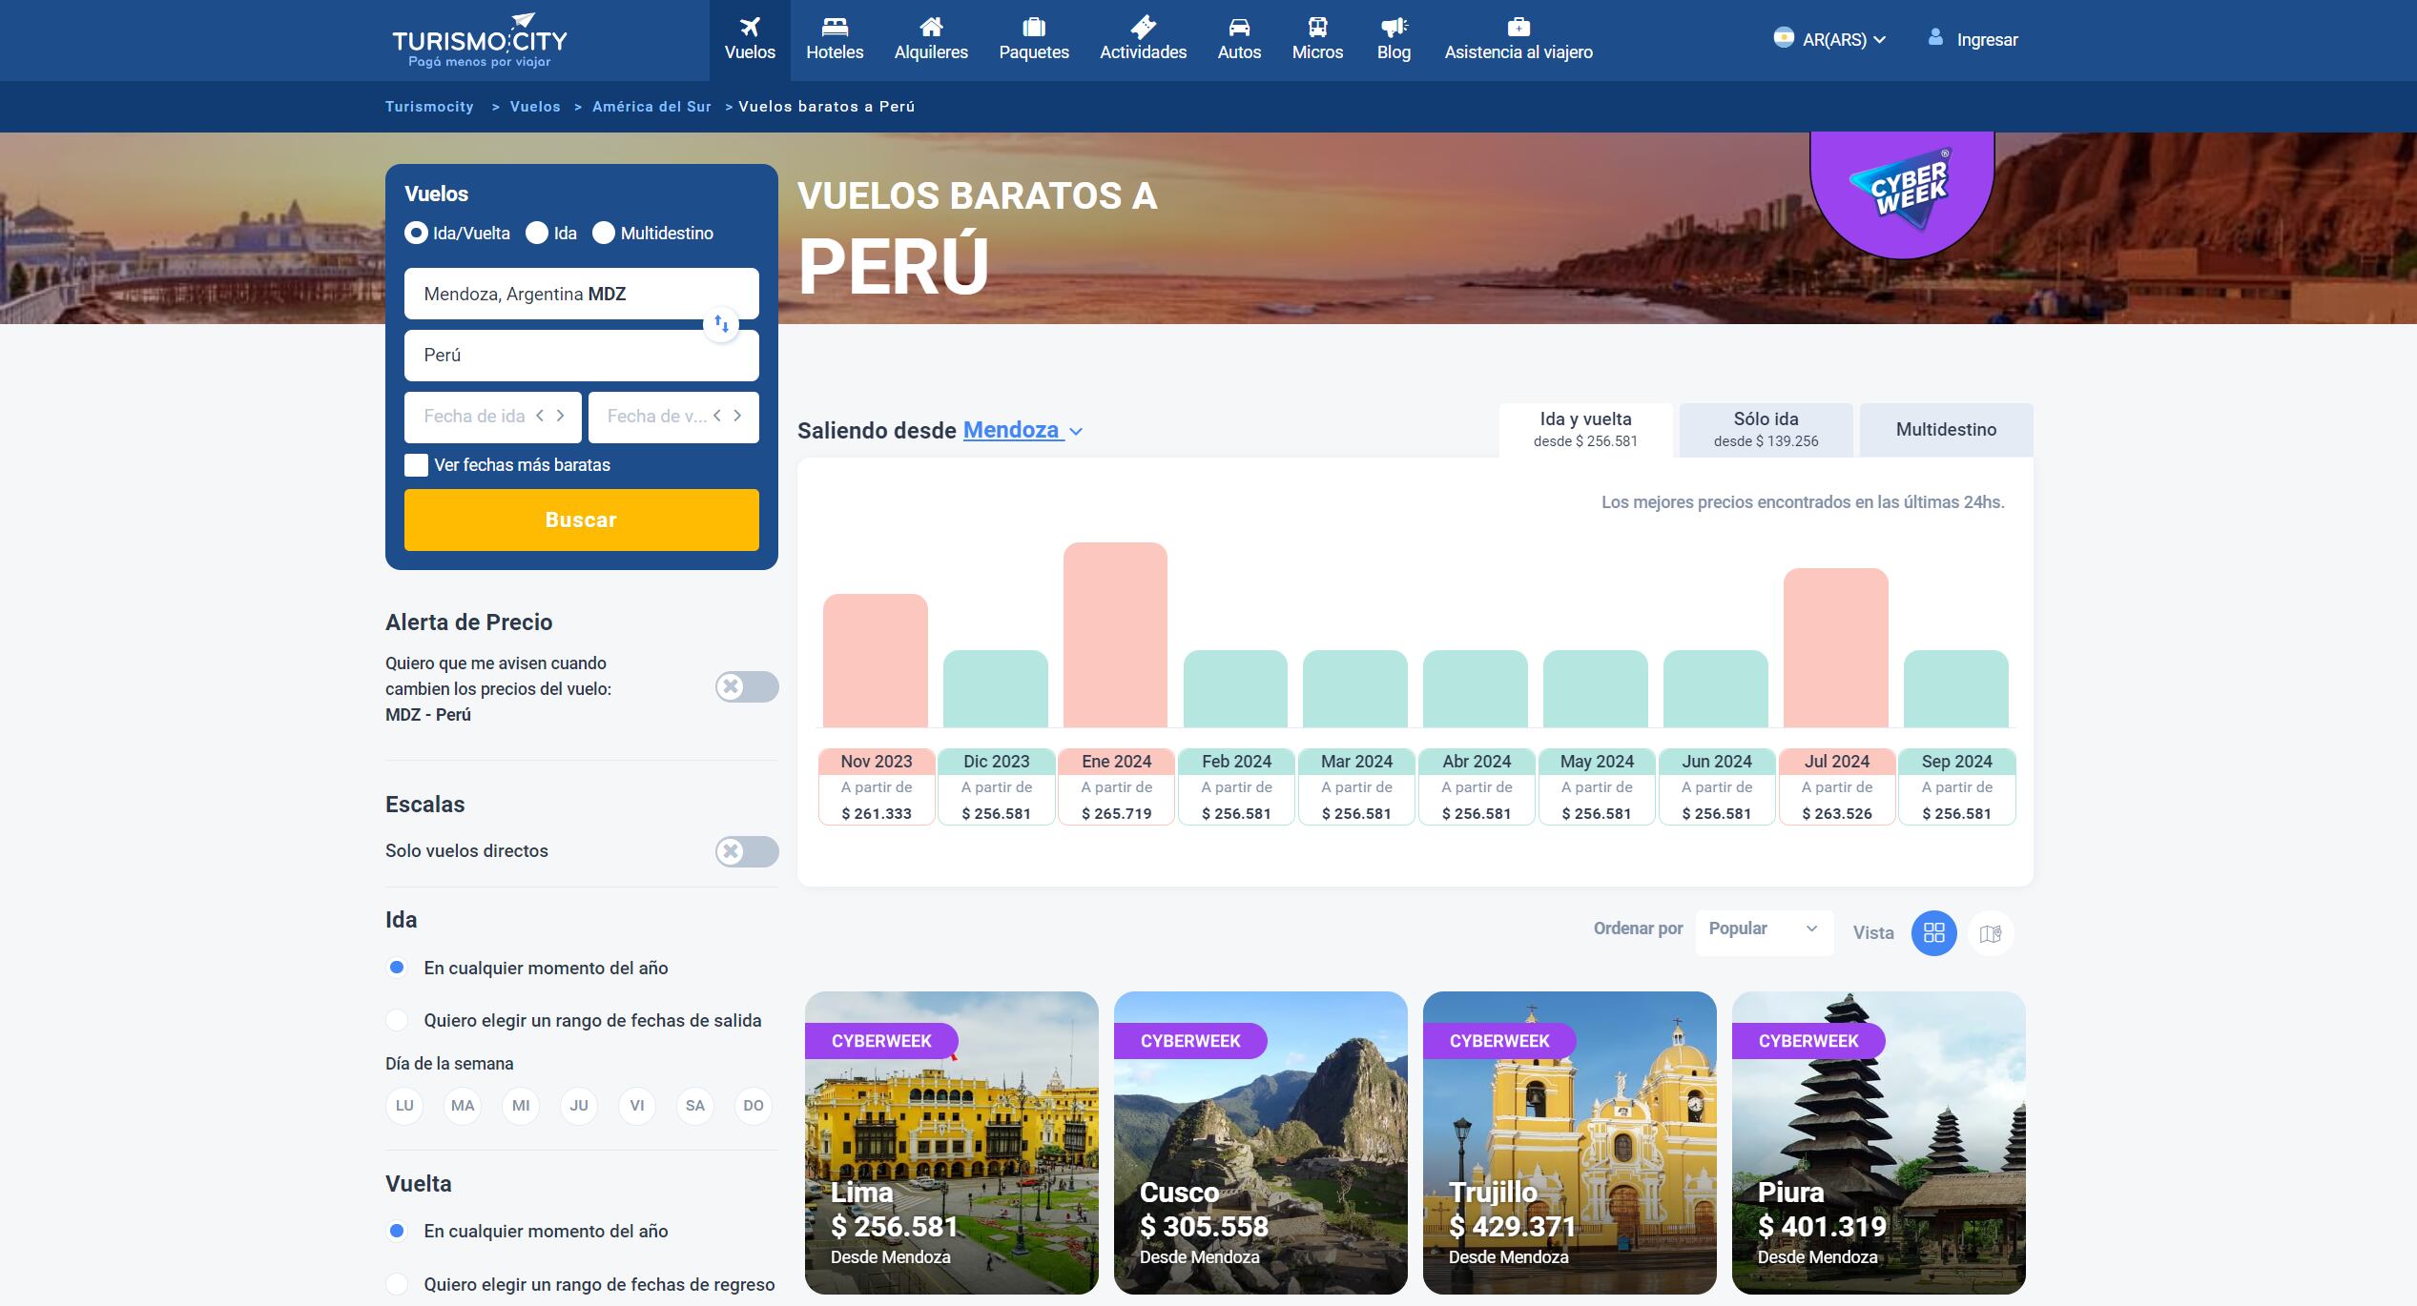Select VI weekday filter
Viewport: 2417px width, 1306px height.
click(x=637, y=1106)
